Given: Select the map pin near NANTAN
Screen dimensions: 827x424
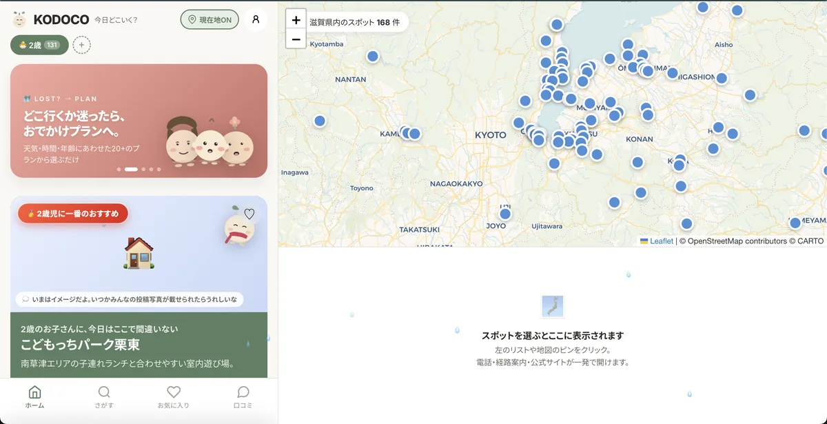Looking at the screenshot, I should 373,57.
